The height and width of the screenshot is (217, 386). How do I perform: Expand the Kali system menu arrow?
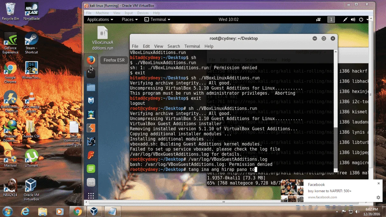click(x=367, y=20)
